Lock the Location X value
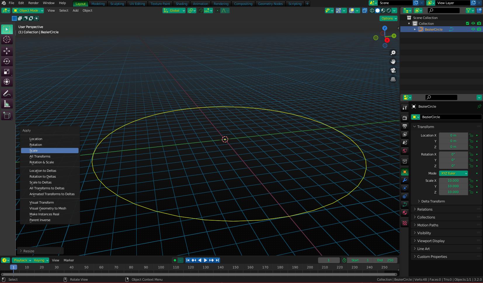The height and width of the screenshot is (283, 483). [x=471, y=135]
